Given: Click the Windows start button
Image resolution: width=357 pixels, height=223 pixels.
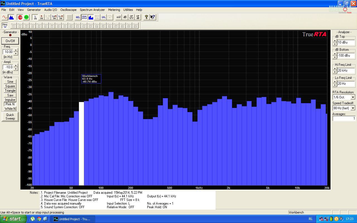Looking at the screenshot, I should [x=13, y=219].
